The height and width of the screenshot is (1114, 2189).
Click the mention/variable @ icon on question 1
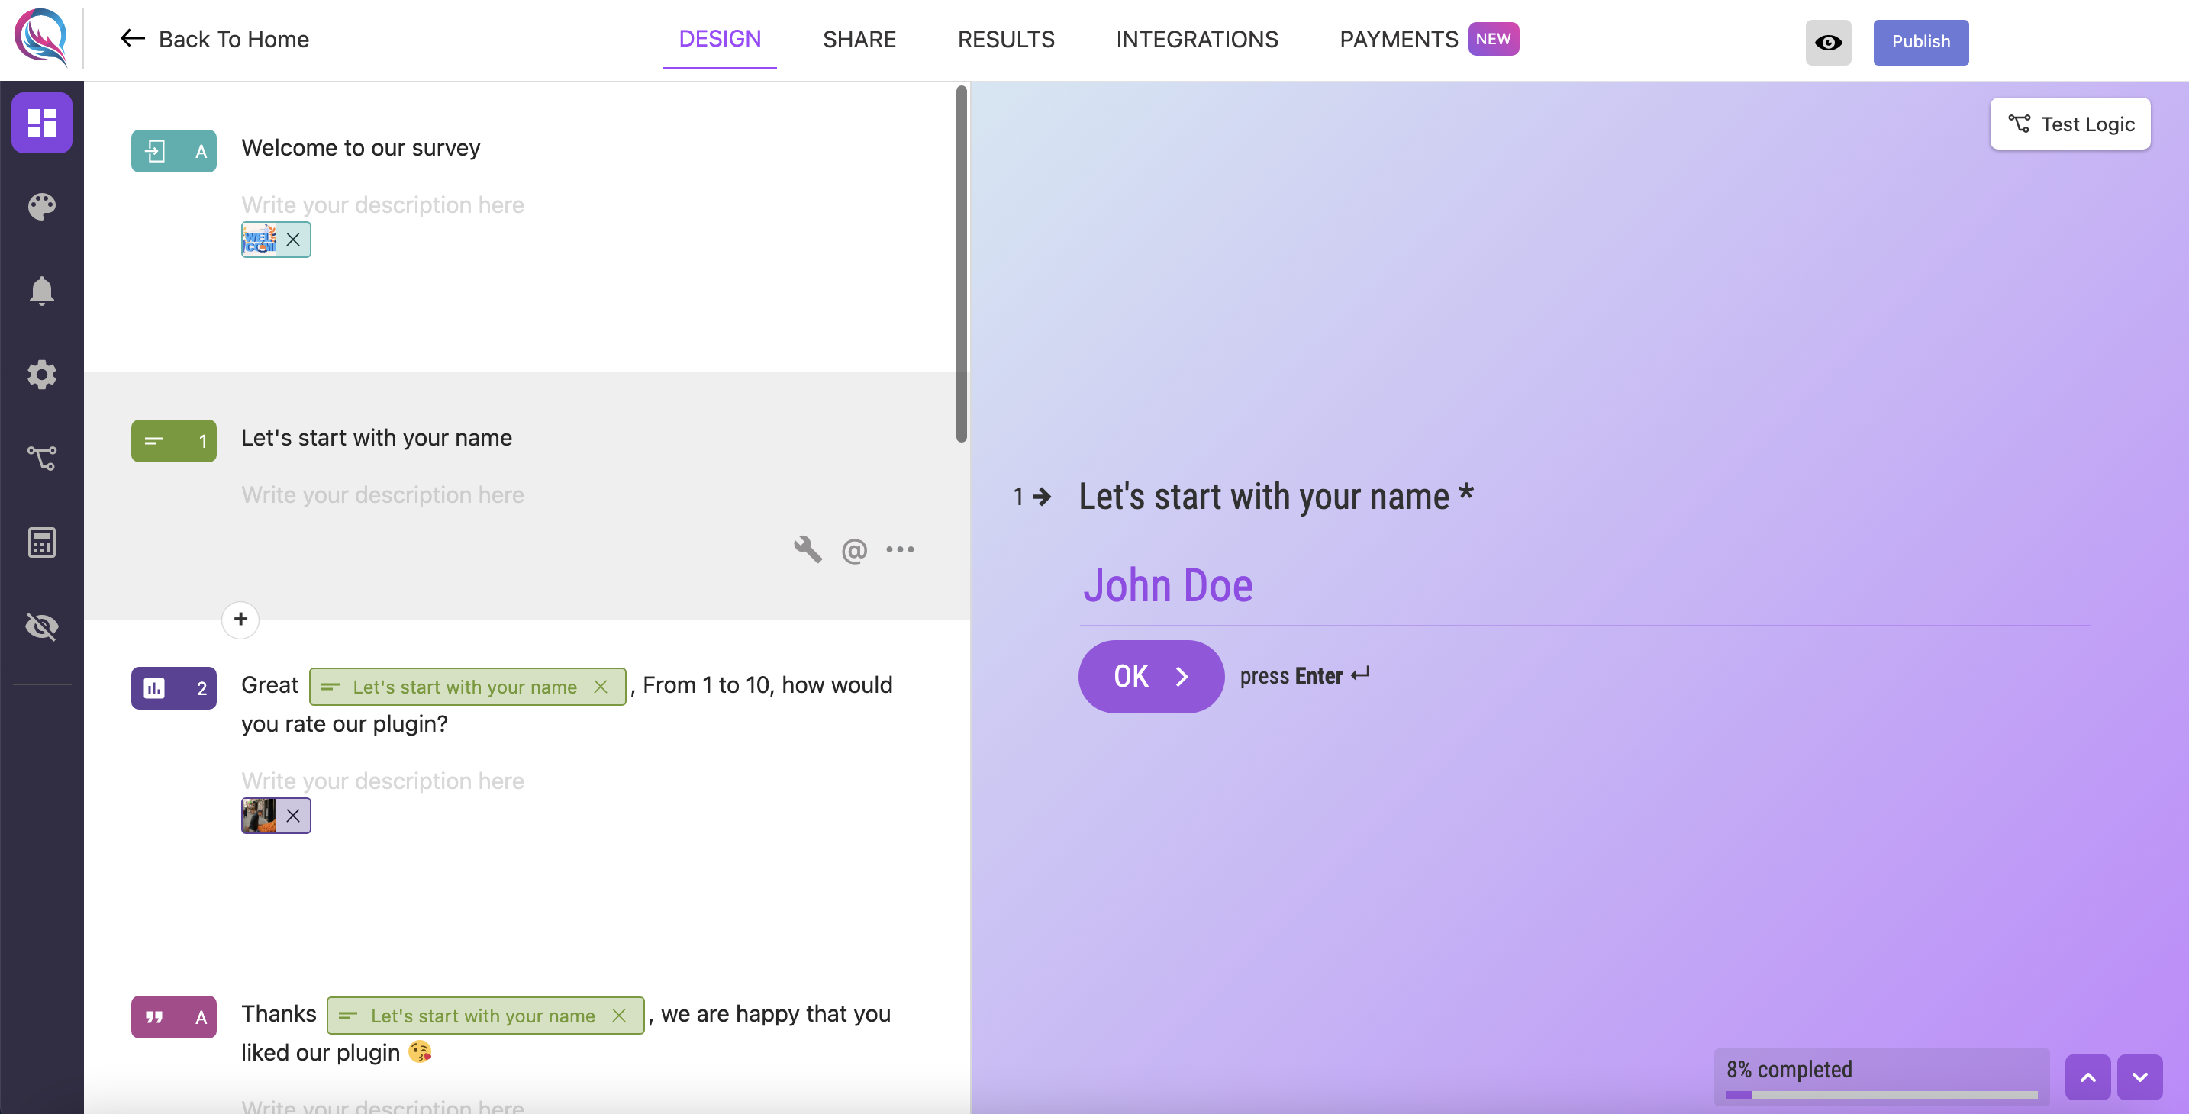click(854, 550)
